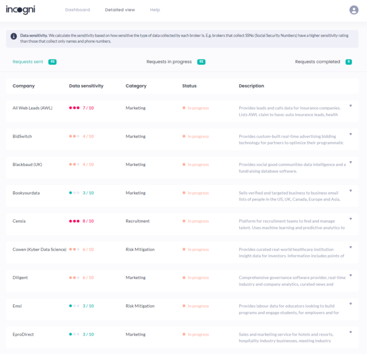
Task: Select the Requests in progress tab
Action: (x=169, y=62)
